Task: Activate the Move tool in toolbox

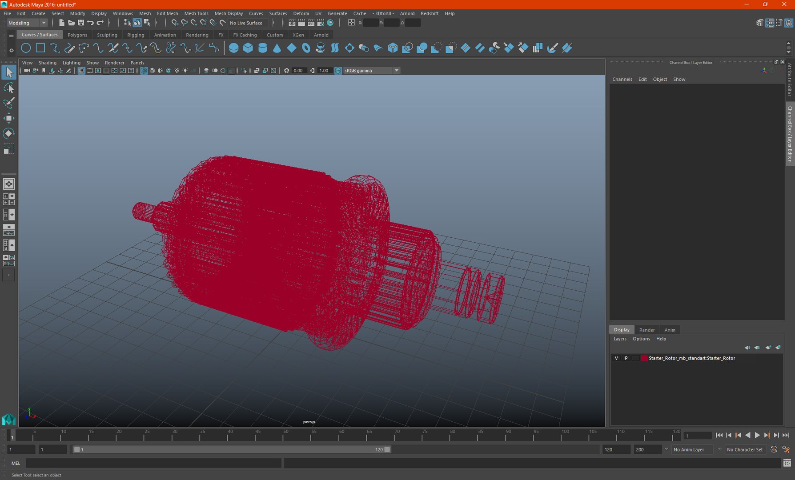Action: click(9, 118)
